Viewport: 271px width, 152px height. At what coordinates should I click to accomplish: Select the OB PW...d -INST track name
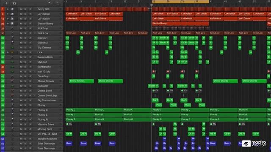coord(47,134)
